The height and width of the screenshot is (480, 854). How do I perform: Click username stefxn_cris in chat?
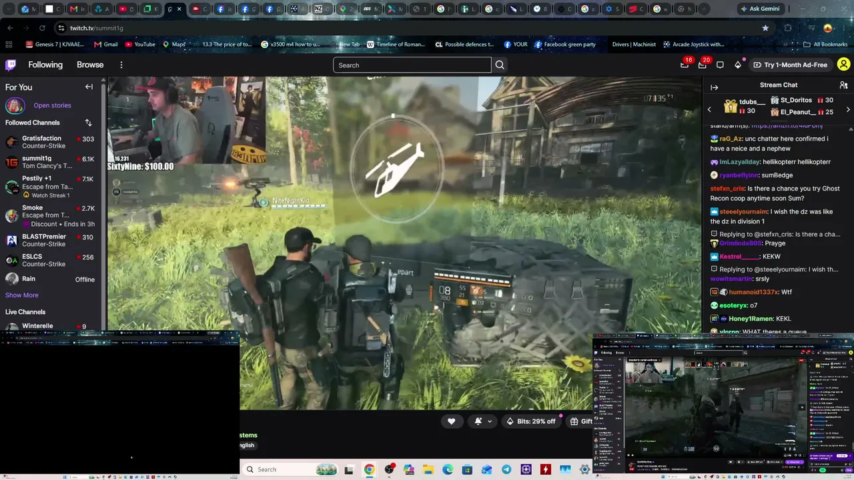pyautogui.click(x=727, y=189)
